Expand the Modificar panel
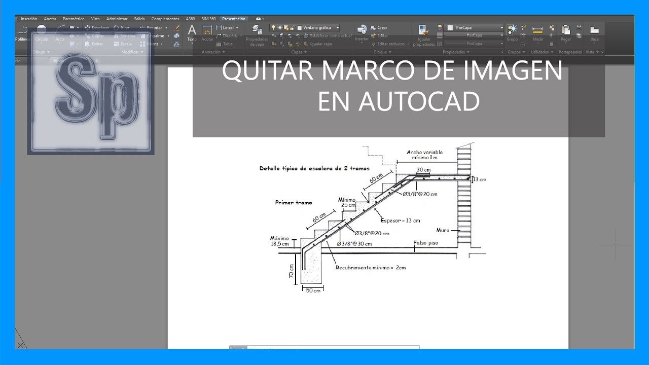 (x=132, y=52)
